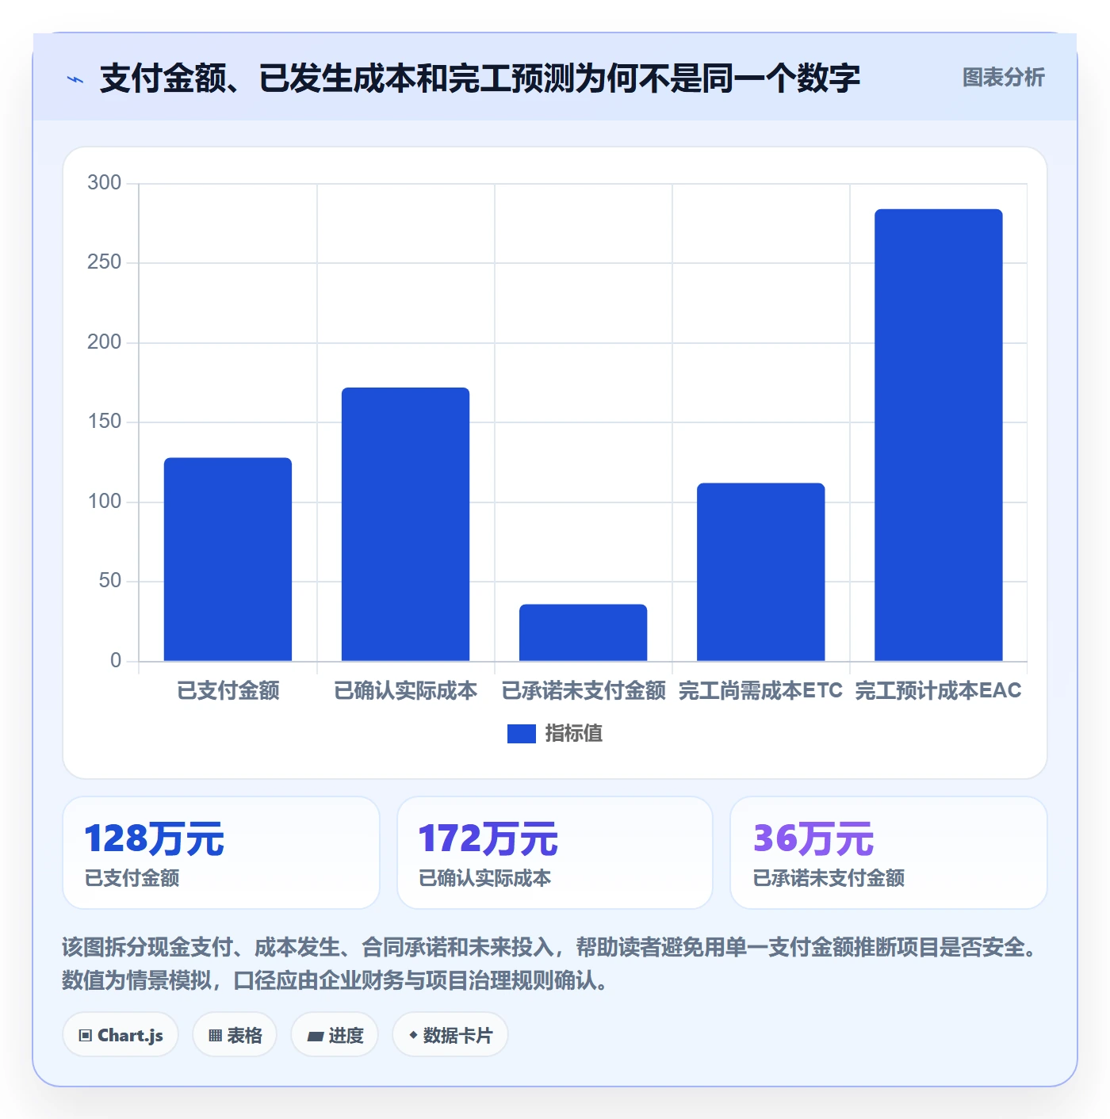Click the 0 y-axis tick label
Viewport: 1110px width, 1119px height.
(116, 661)
